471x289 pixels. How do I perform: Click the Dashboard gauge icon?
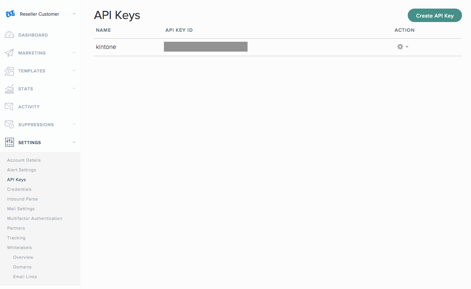(x=9, y=35)
